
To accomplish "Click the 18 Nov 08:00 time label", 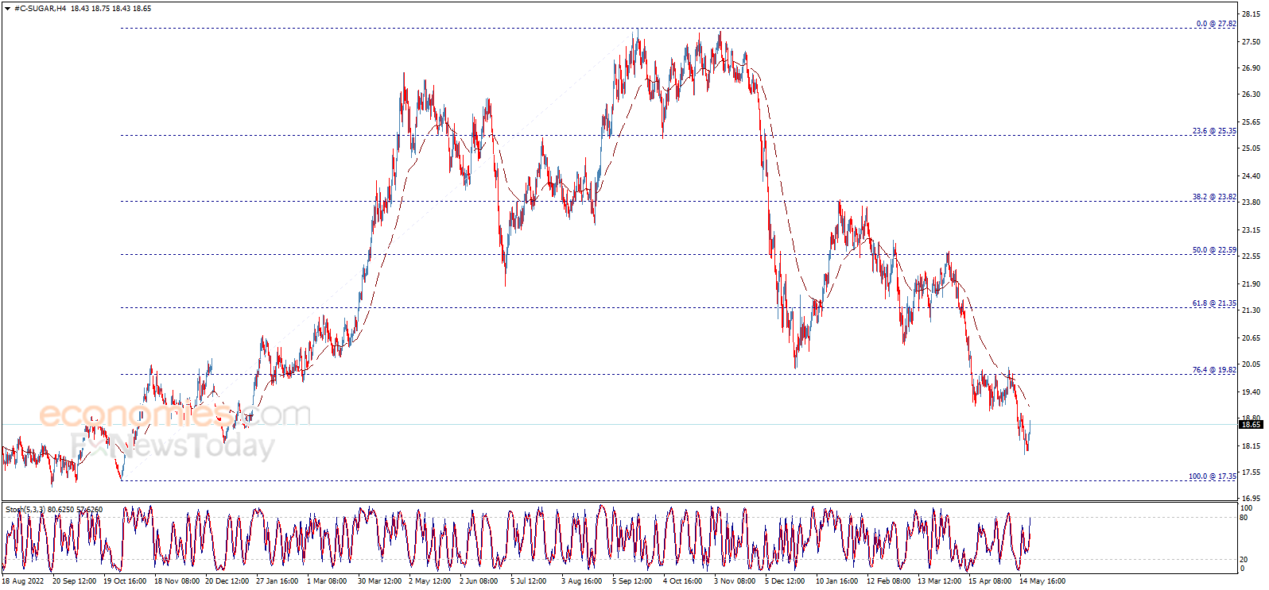I will point(178,580).
